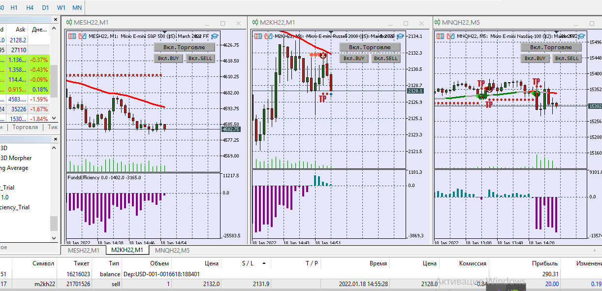Click the Navigator vertical scrollbar thumb
602x291 pixels.
(x=55, y=223)
